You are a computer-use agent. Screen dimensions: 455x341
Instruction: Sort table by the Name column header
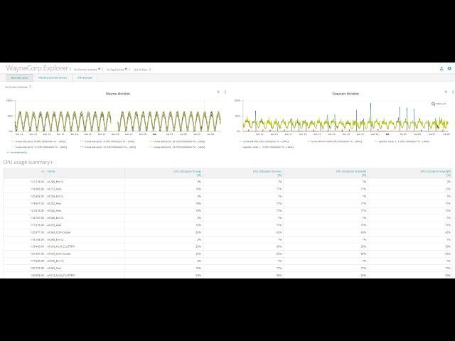tap(50, 171)
